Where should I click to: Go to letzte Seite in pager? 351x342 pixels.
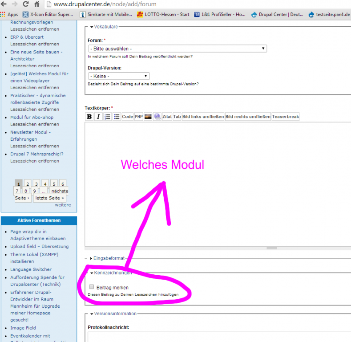50,198
